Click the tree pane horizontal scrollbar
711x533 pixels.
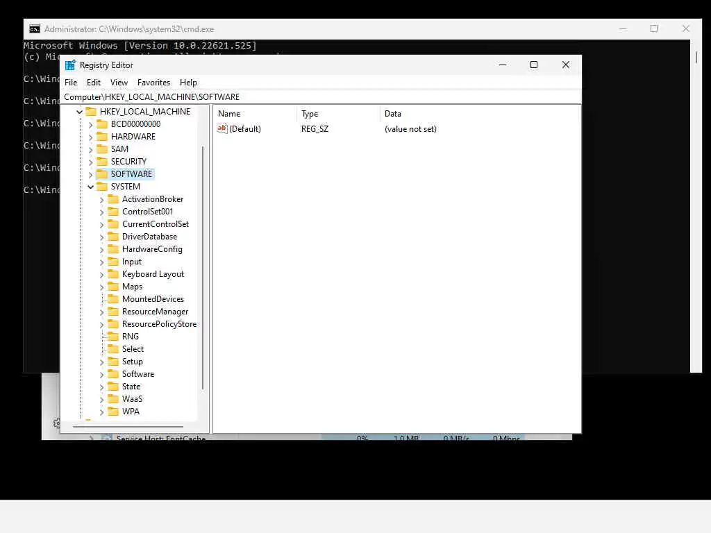128,427
